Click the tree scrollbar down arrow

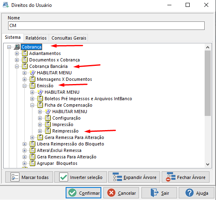coord(207,164)
